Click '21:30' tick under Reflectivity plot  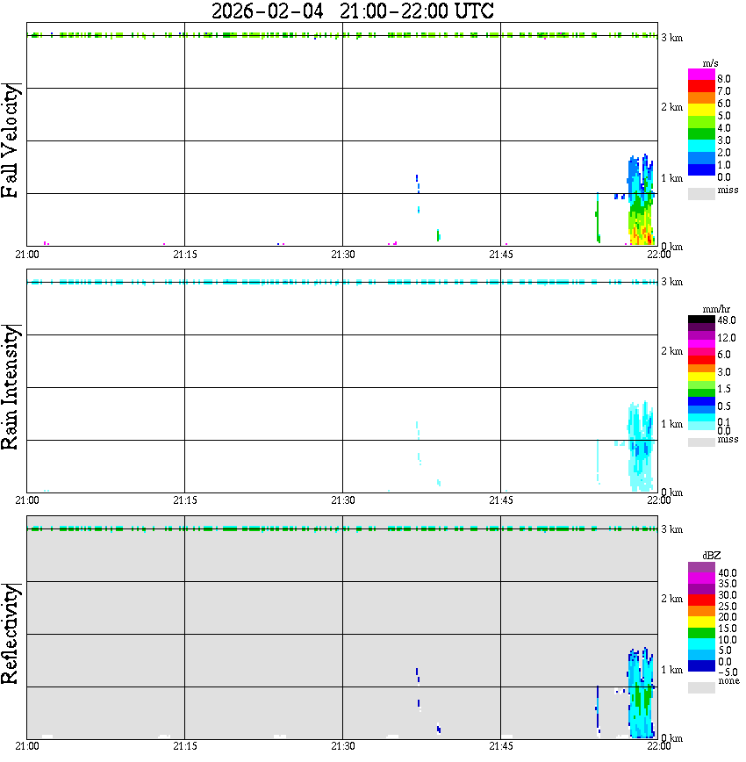pyautogui.click(x=343, y=746)
